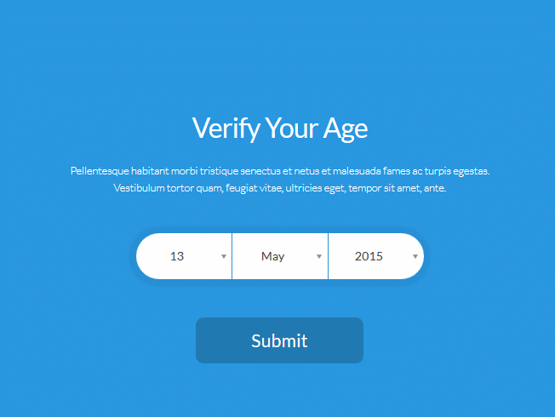Click the divider between month and year

pyautogui.click(x=328, y=256)
